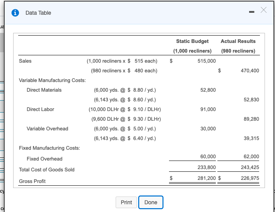Viewport: 275px width, 212px height.
Task: Click '(6,143 yds. @ $ 6.40 / yd.)' text
Action: pyautogui.click(x=125, y=138)
